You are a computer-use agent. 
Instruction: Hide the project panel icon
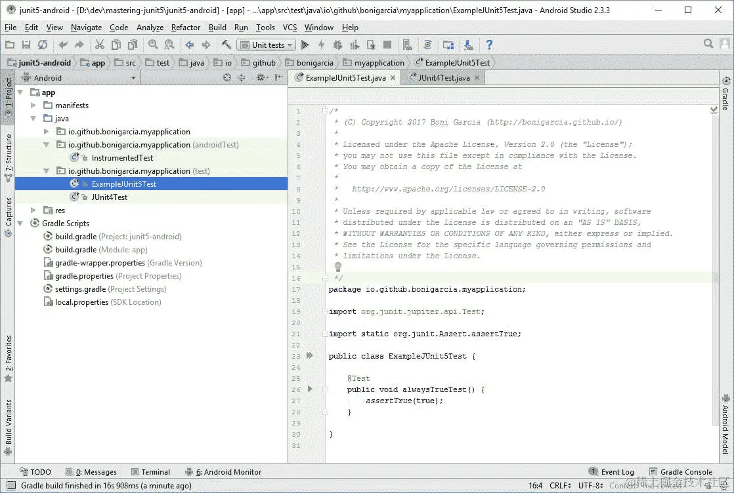pyautogui.click(x=278, y=77)
